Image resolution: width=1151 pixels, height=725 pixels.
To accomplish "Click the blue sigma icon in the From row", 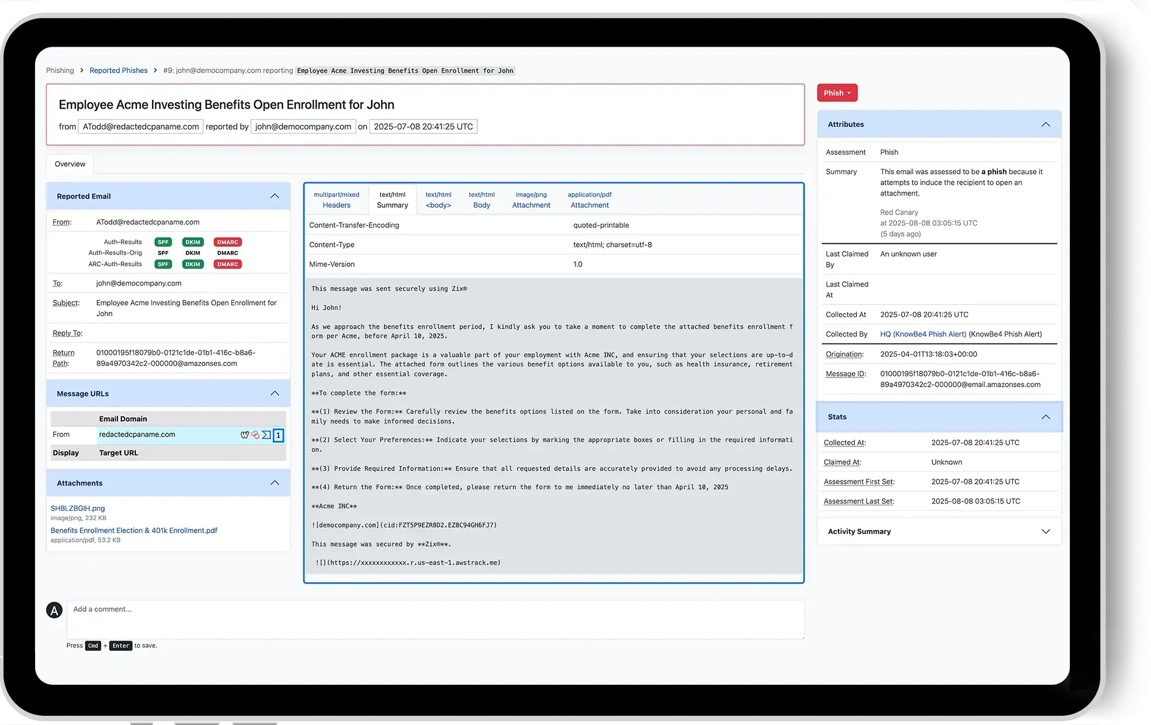I will [266, 435].
